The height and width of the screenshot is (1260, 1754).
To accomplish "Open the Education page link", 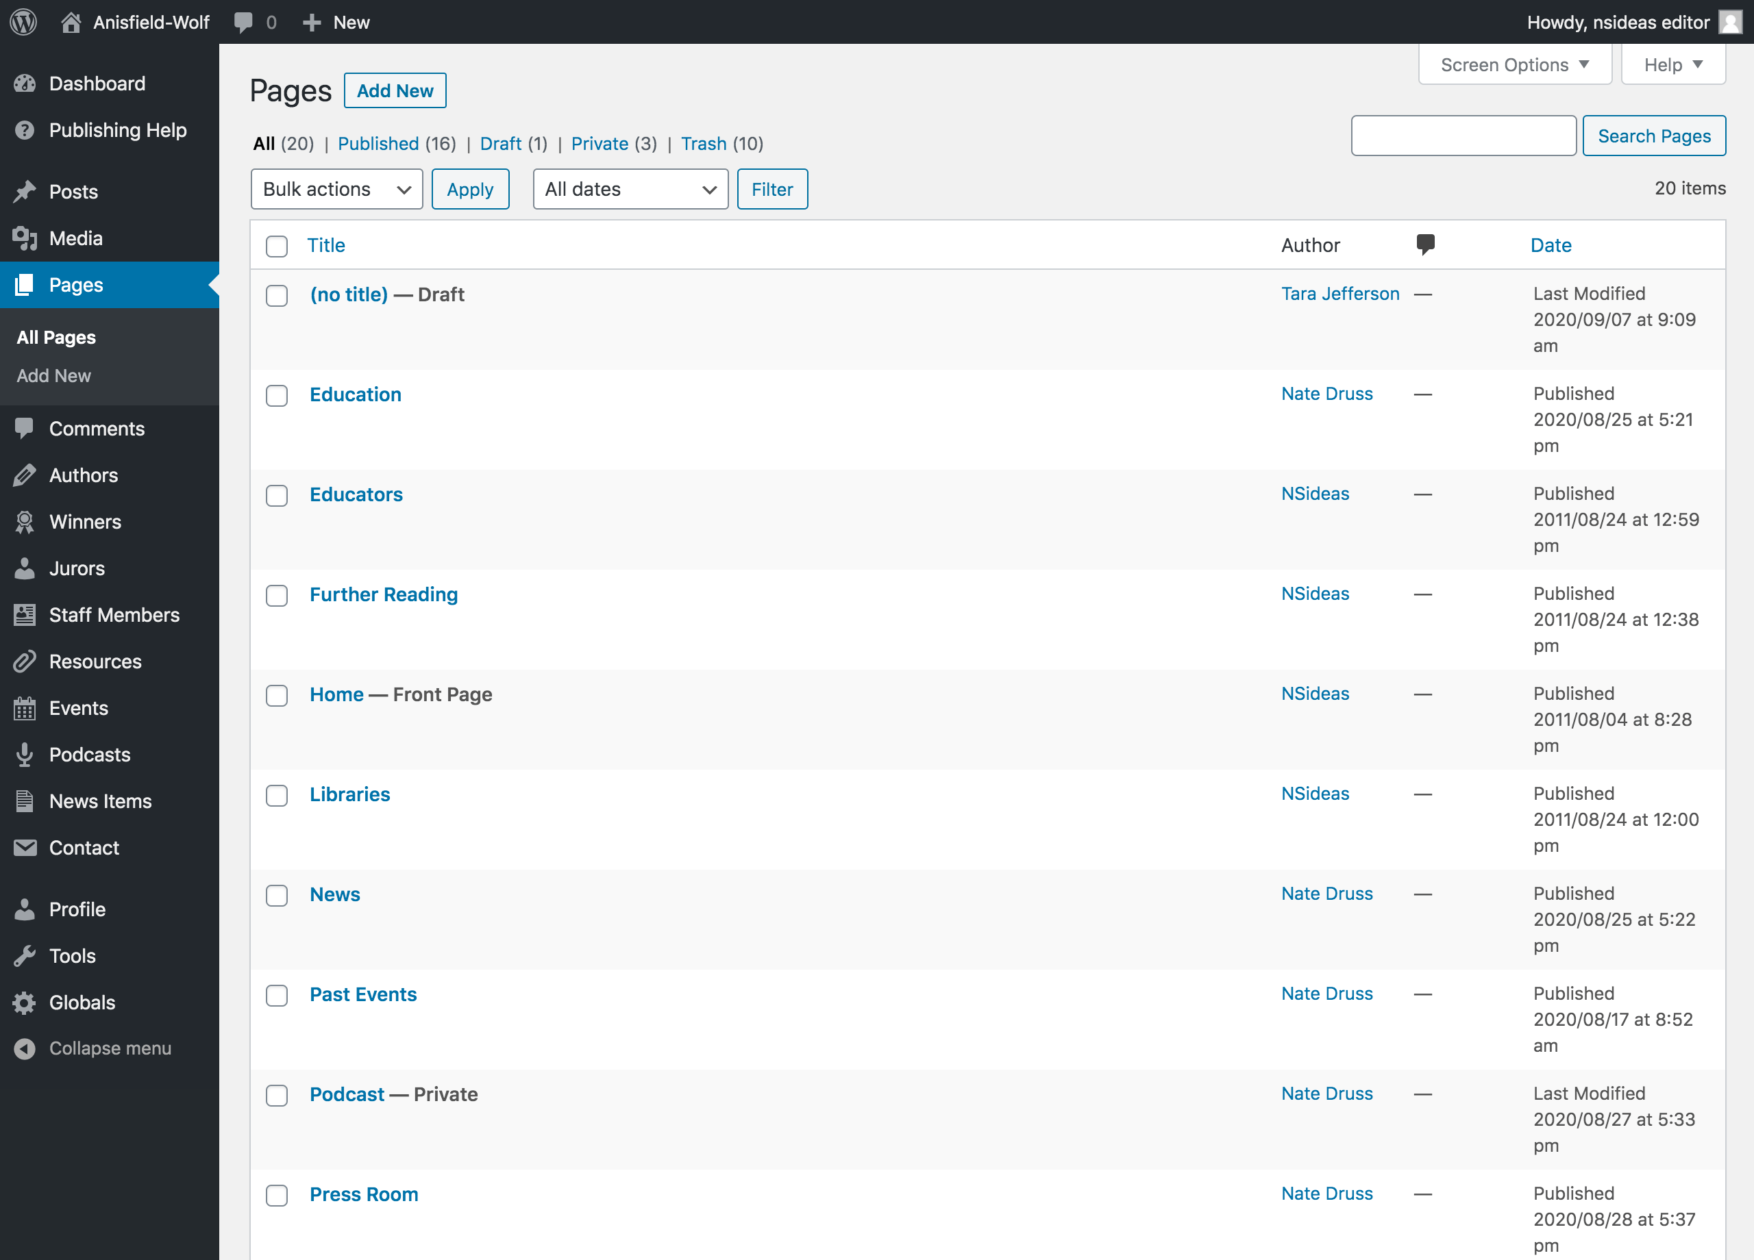I will (x=356, y=394).
